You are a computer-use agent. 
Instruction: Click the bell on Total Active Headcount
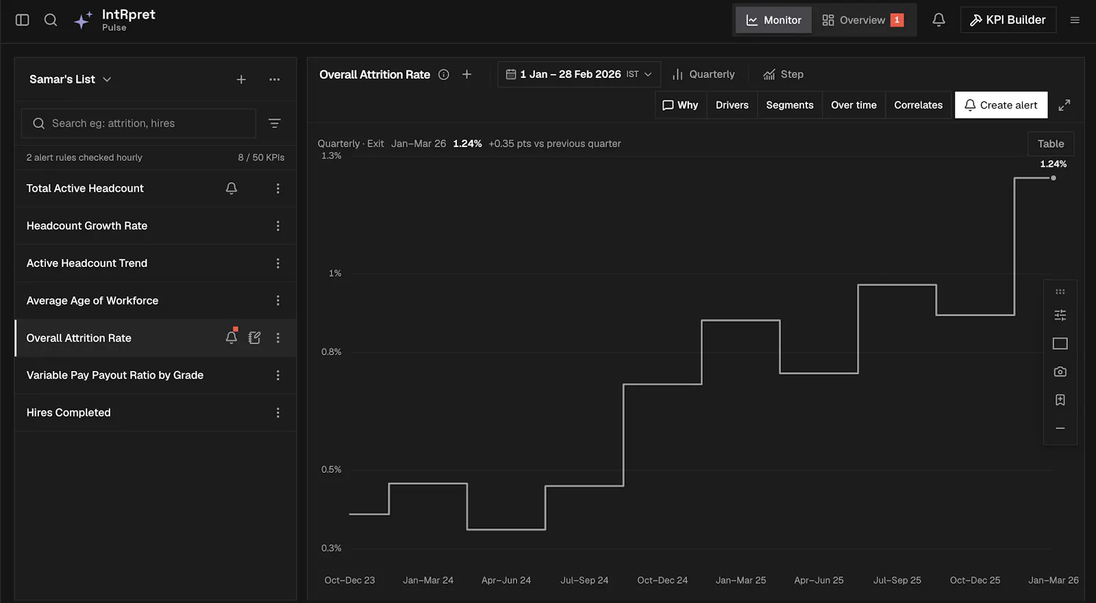(x=232, y=188)
